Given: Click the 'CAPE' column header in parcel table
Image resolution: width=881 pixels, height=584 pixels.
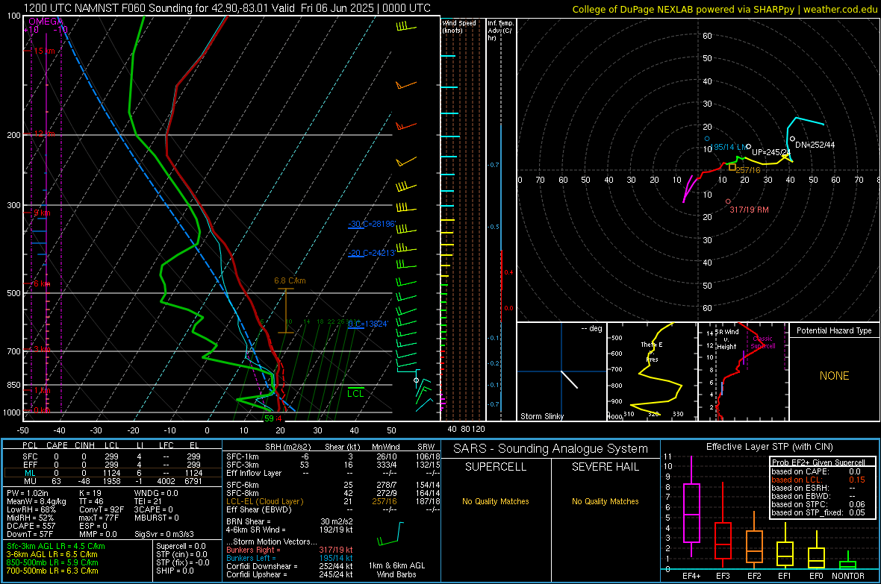Looking at the screenshot, I should (x=57, y=445).
